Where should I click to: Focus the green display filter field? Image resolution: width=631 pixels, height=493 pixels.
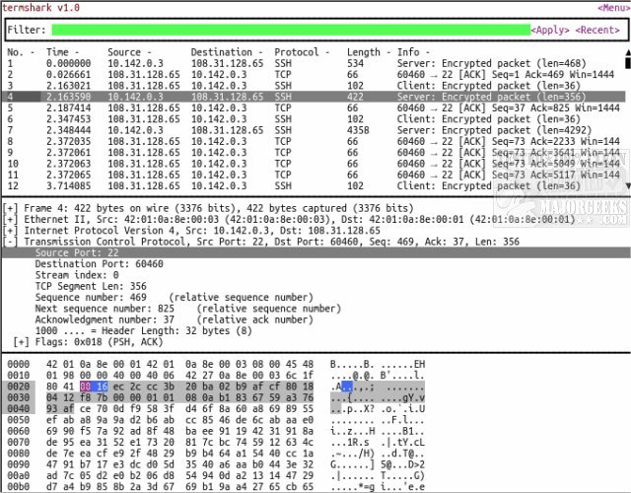pos(291,30)
